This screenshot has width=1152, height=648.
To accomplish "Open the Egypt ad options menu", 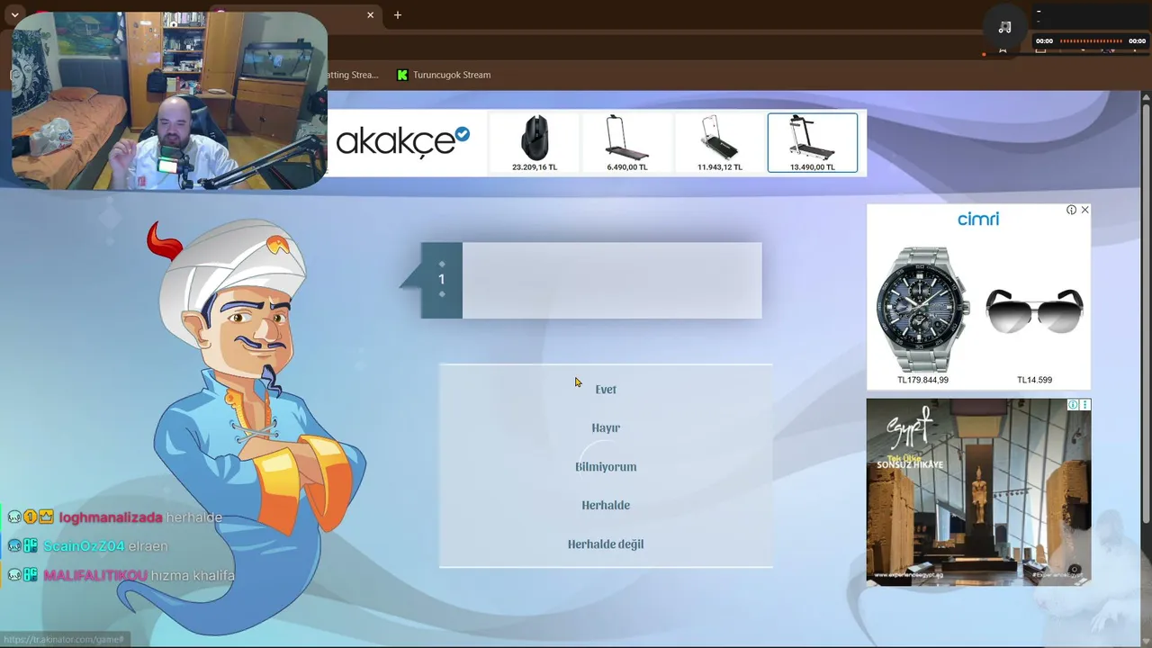I will coord(1085,405).
